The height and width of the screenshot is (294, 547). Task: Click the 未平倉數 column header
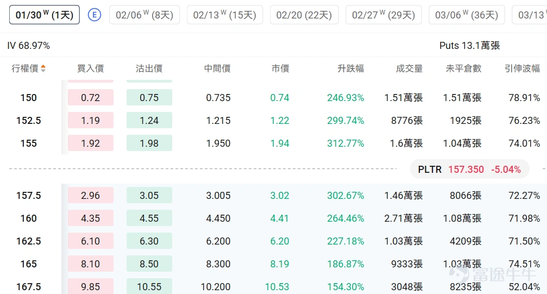click(x=464, y=68)
